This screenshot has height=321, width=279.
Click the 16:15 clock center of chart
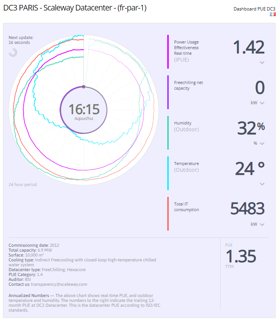click(x=84, y=109)
